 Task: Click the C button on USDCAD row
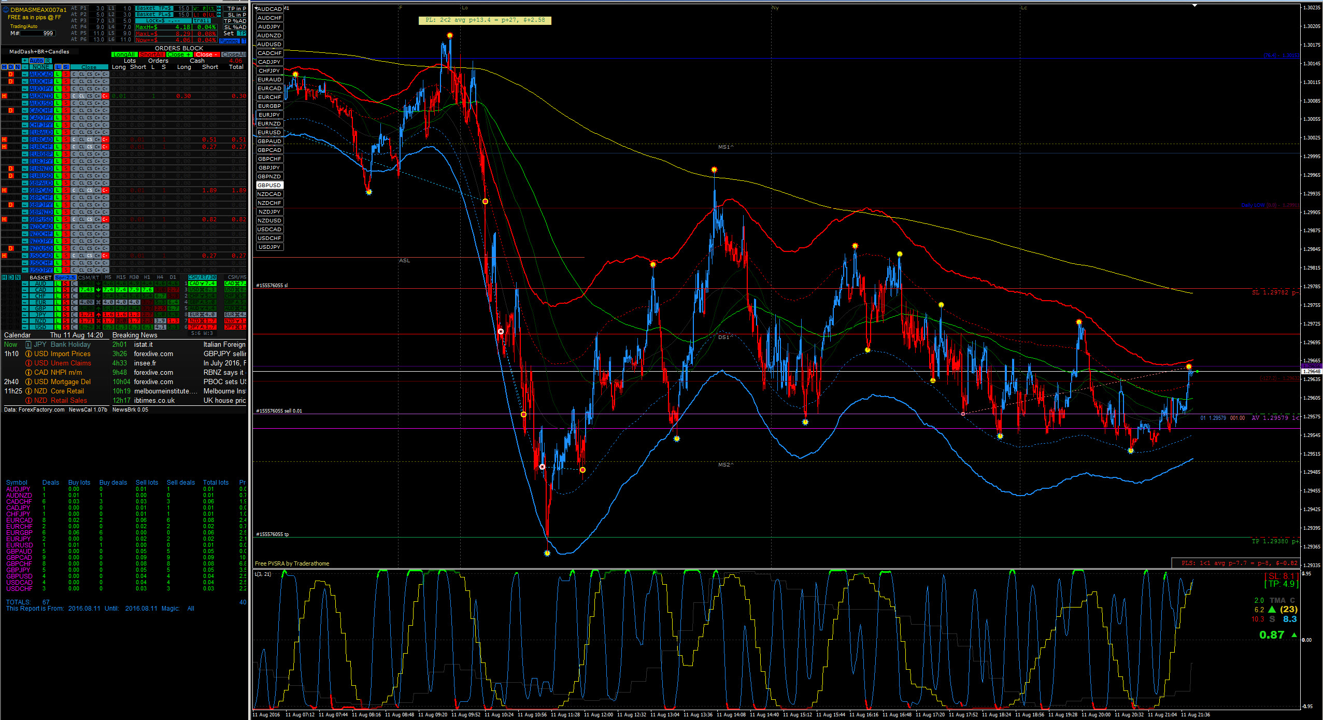[74, 256]
